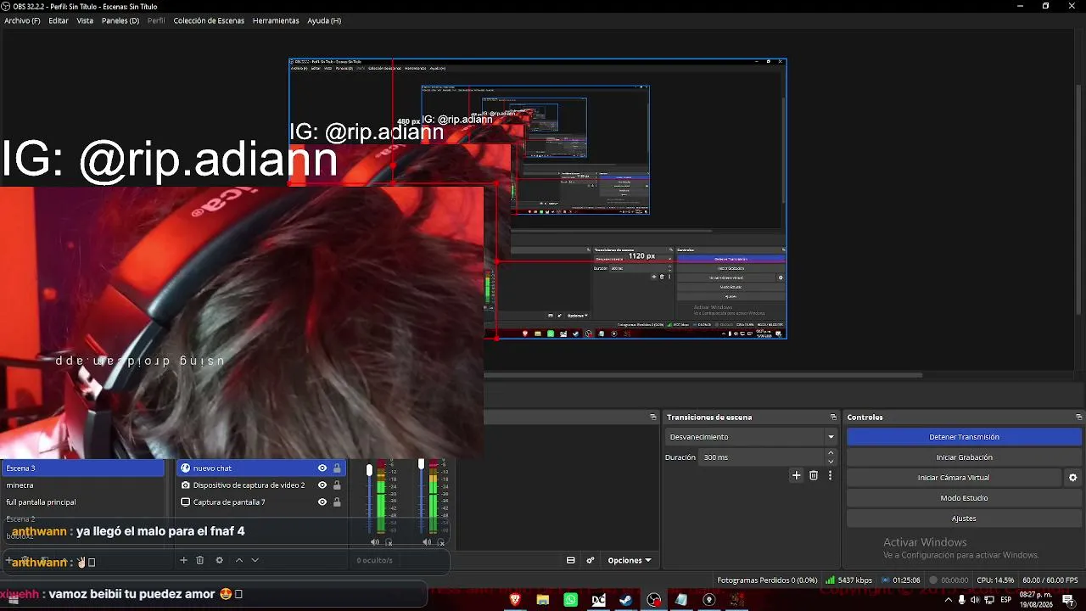
Task: Select the minecra scene
Action: point(82,485)
